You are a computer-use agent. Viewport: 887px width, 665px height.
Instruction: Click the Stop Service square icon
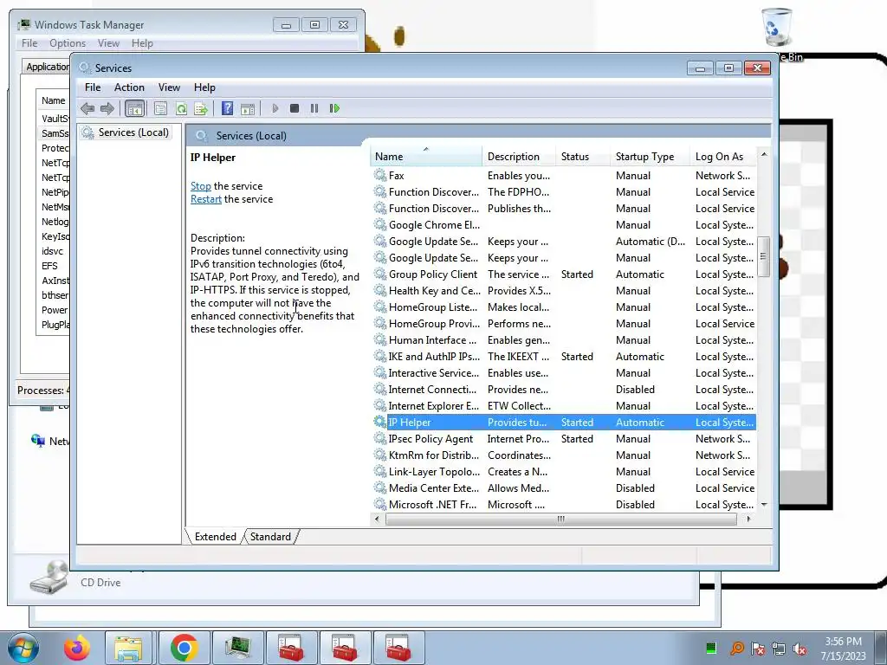pyautogui.click(x=295, y=108)
